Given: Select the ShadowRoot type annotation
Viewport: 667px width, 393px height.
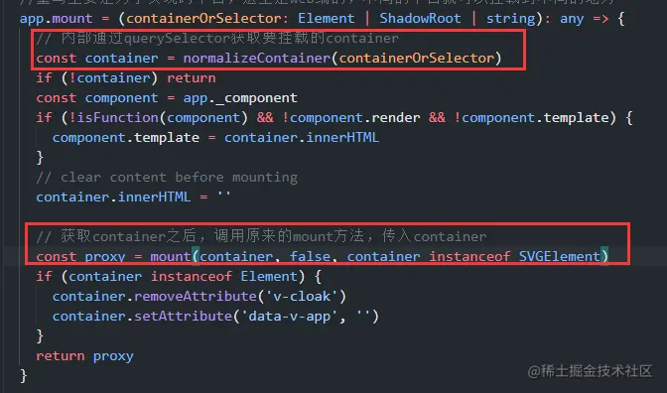Looking at the screenshot, I should 420,18.
